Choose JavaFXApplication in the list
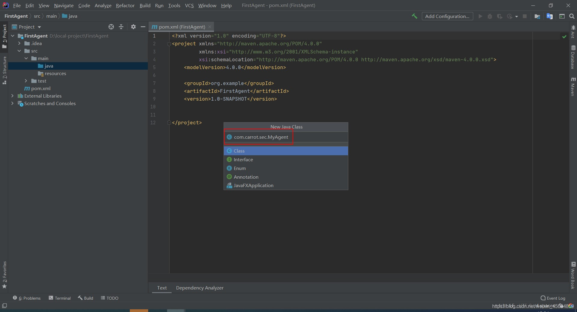This screenshot has width=577, height=312. pyautogui.click(x=286, y=185)
